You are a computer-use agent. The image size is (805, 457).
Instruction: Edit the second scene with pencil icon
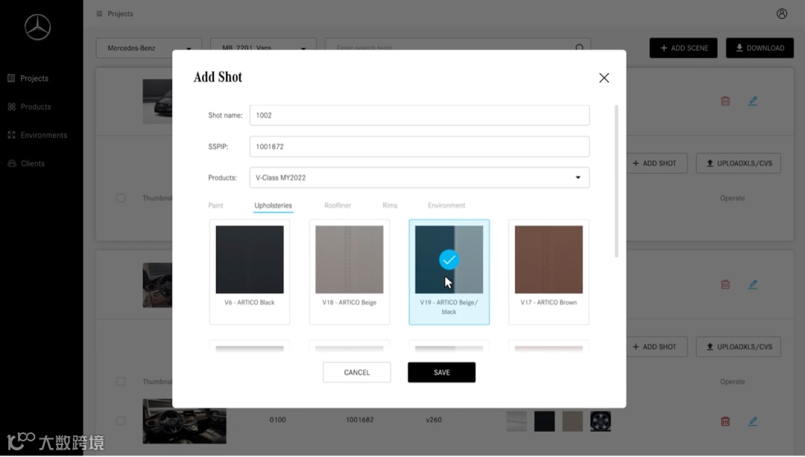[x=753, y=285]
